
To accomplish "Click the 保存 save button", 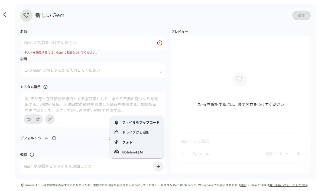I will click(x=301, y=15).
